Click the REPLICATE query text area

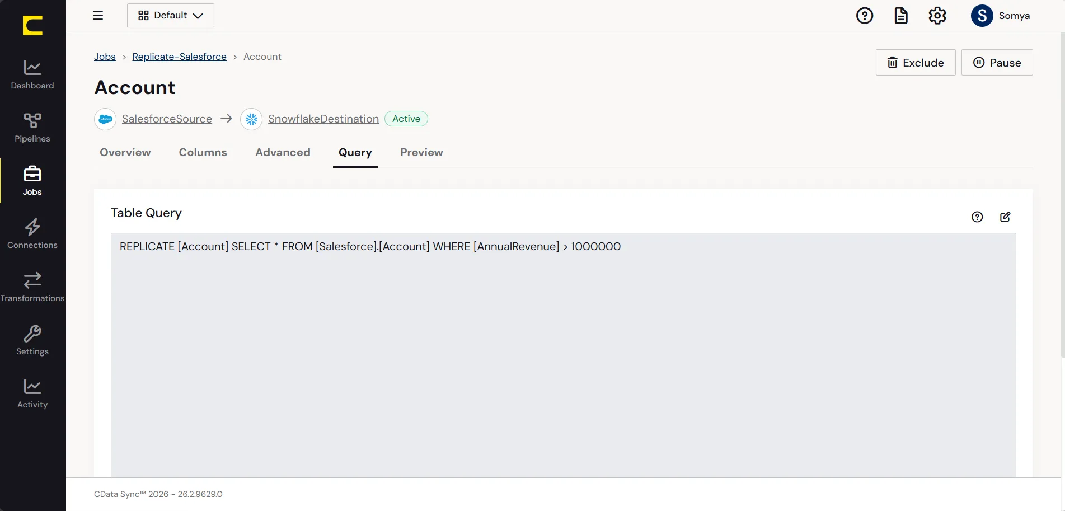click(x=564, y=355)
